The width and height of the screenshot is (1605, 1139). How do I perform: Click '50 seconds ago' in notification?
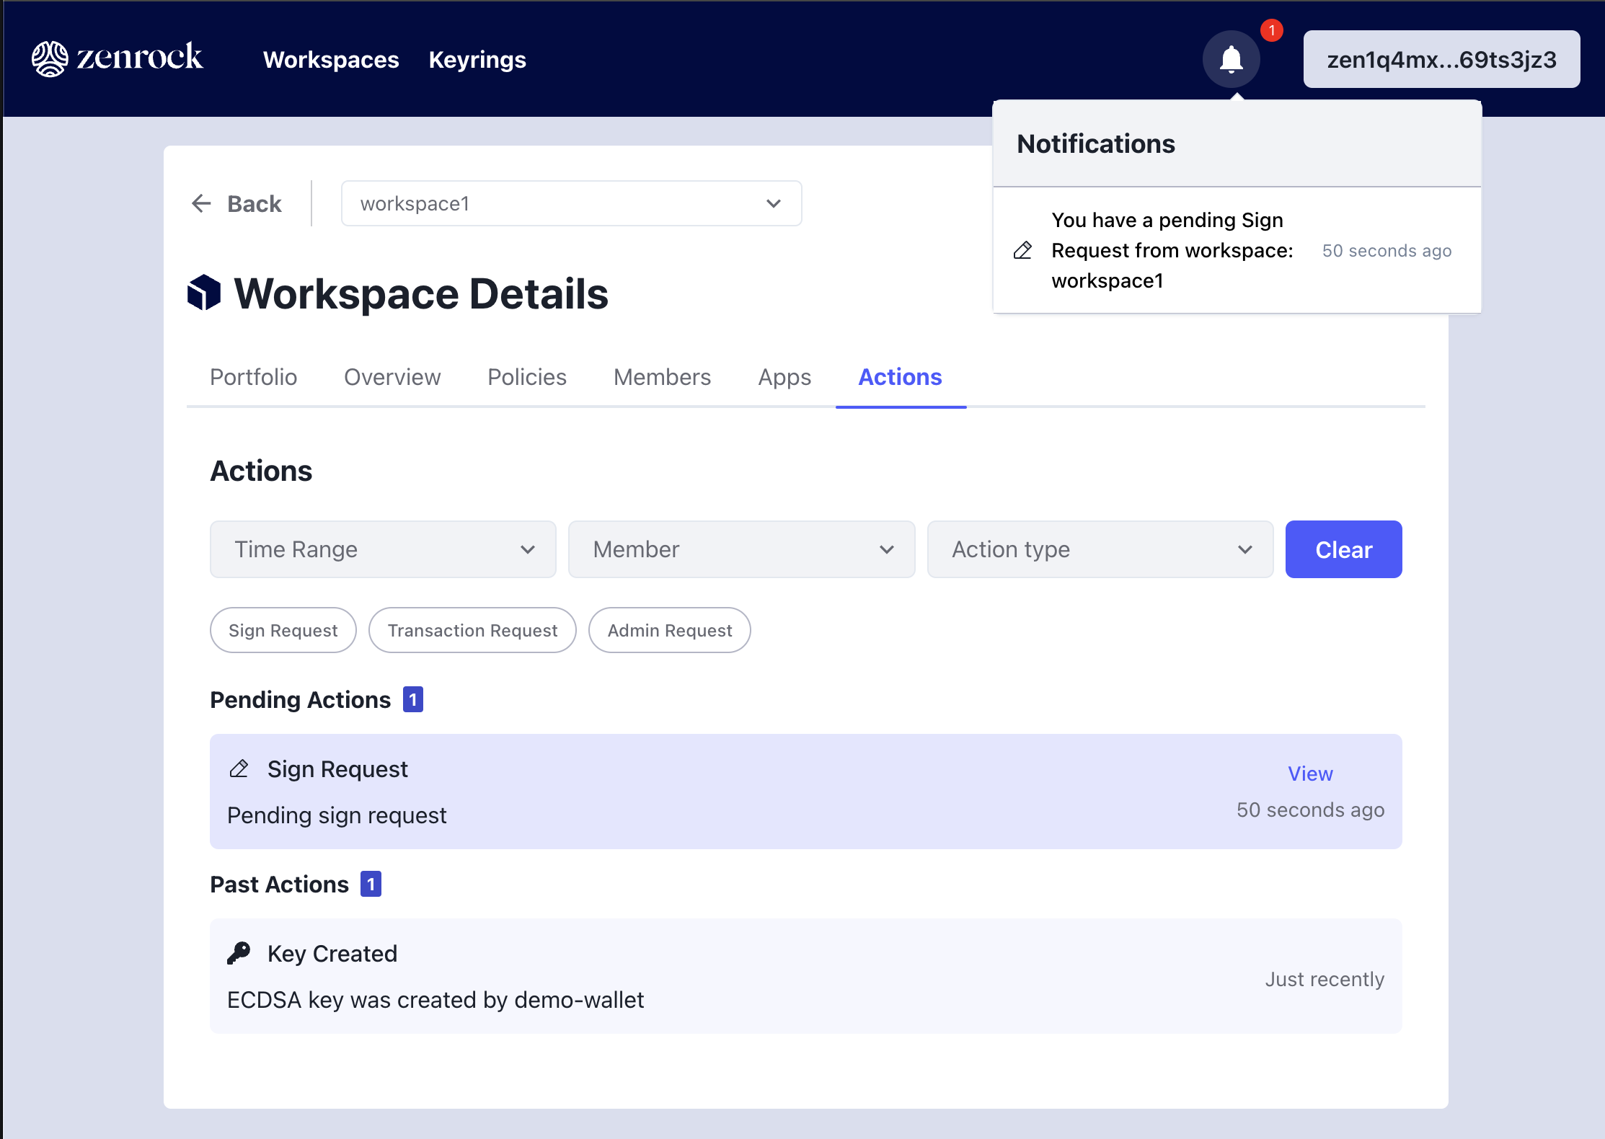pos(1387,250)
